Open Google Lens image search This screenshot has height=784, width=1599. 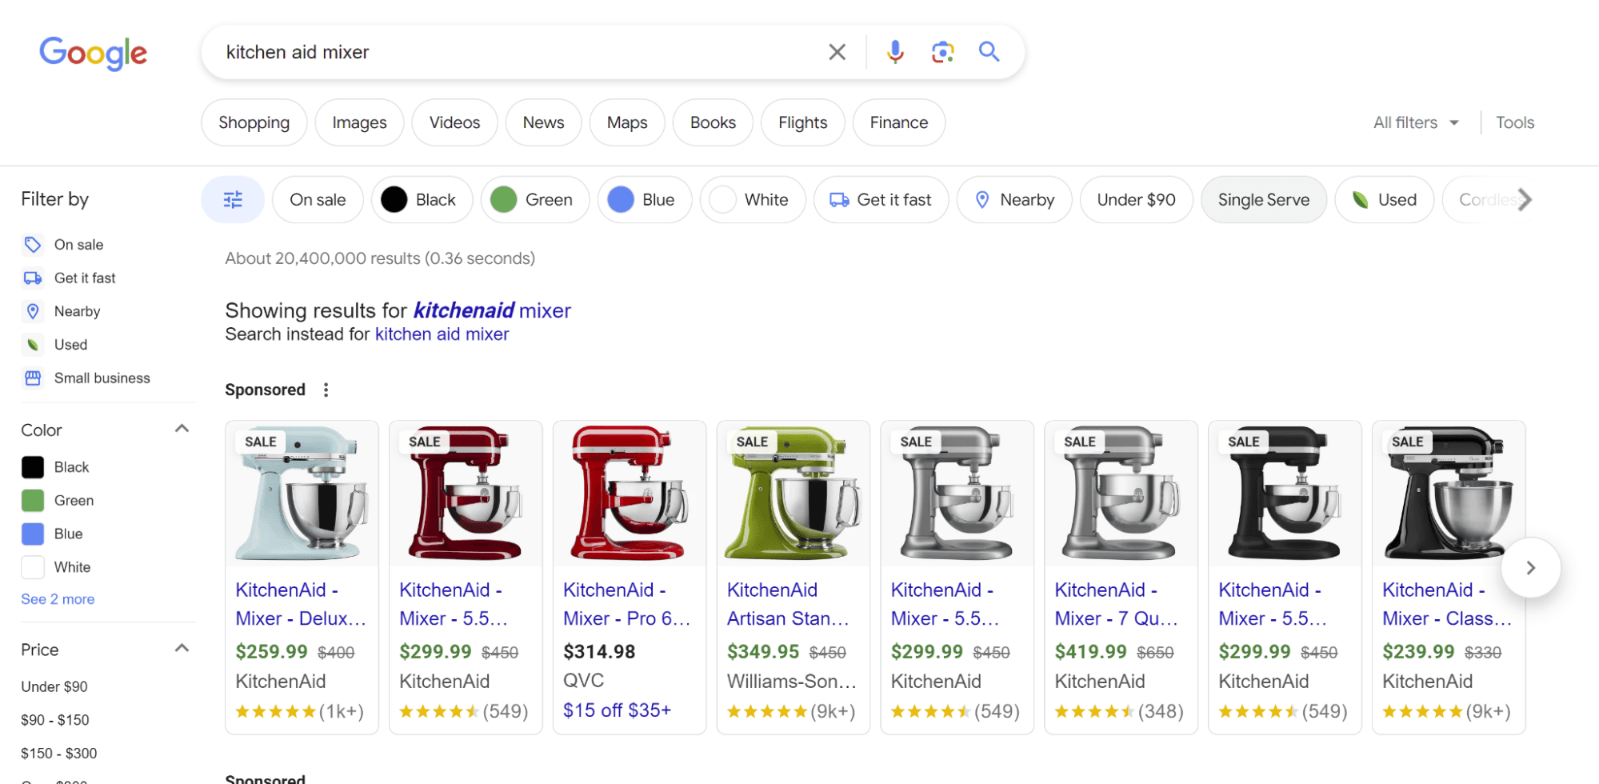pos(942,51)
